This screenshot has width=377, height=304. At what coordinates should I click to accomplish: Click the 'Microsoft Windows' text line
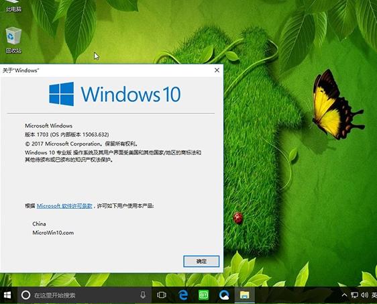(48, 125)
